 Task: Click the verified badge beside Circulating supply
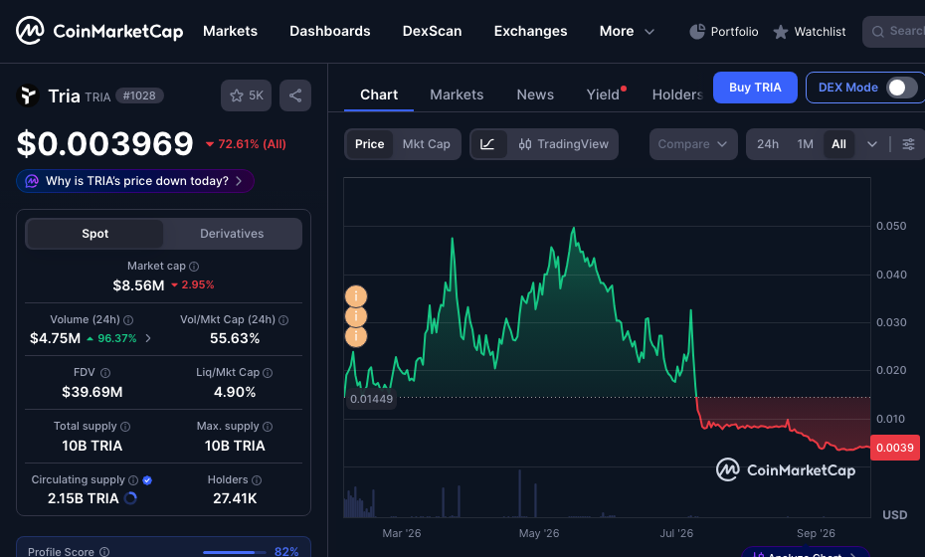coord(147,480)
